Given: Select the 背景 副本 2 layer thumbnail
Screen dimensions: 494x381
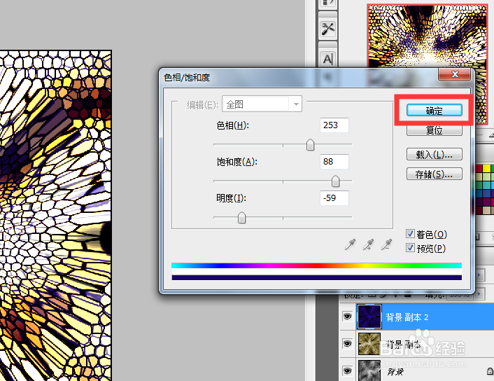Looking at the screenshot, I should pyautogui.click(x=369, y=317).
